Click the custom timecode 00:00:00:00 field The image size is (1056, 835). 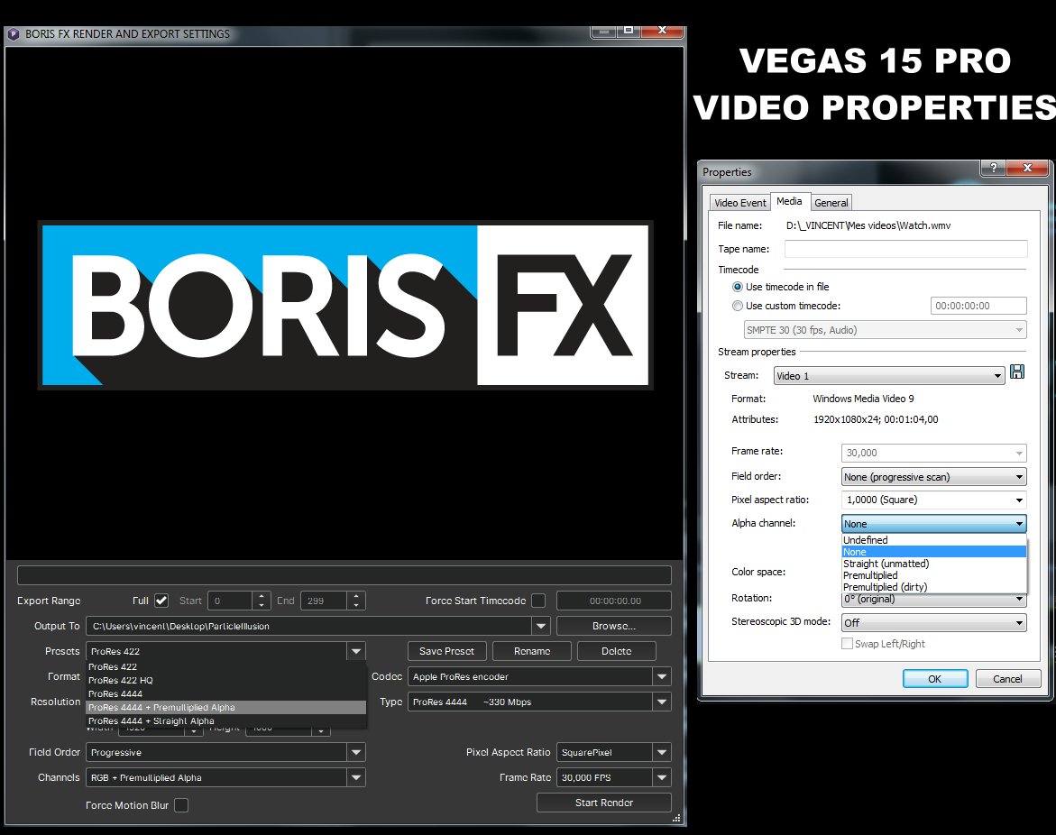coord(978,306)
